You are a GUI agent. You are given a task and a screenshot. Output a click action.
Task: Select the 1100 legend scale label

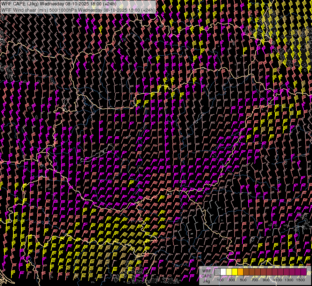point(278,280)
